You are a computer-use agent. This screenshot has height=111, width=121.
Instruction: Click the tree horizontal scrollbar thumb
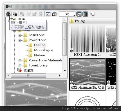tap(28, 75)
